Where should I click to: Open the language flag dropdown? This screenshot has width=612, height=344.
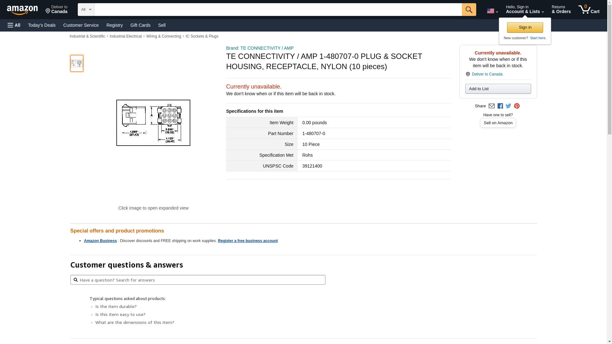492,11
